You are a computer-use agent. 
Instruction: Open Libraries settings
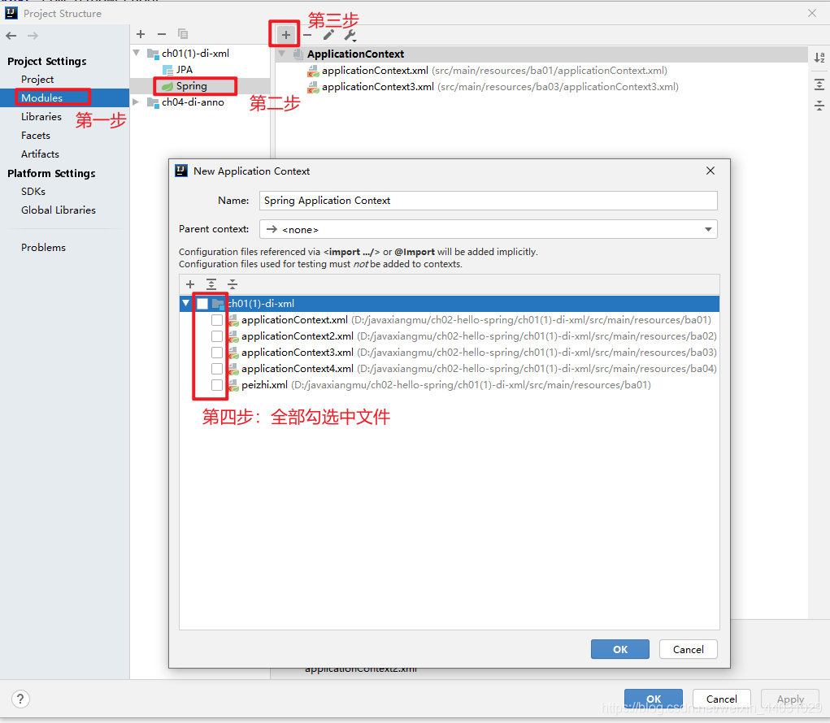click(x=41, y=117)
